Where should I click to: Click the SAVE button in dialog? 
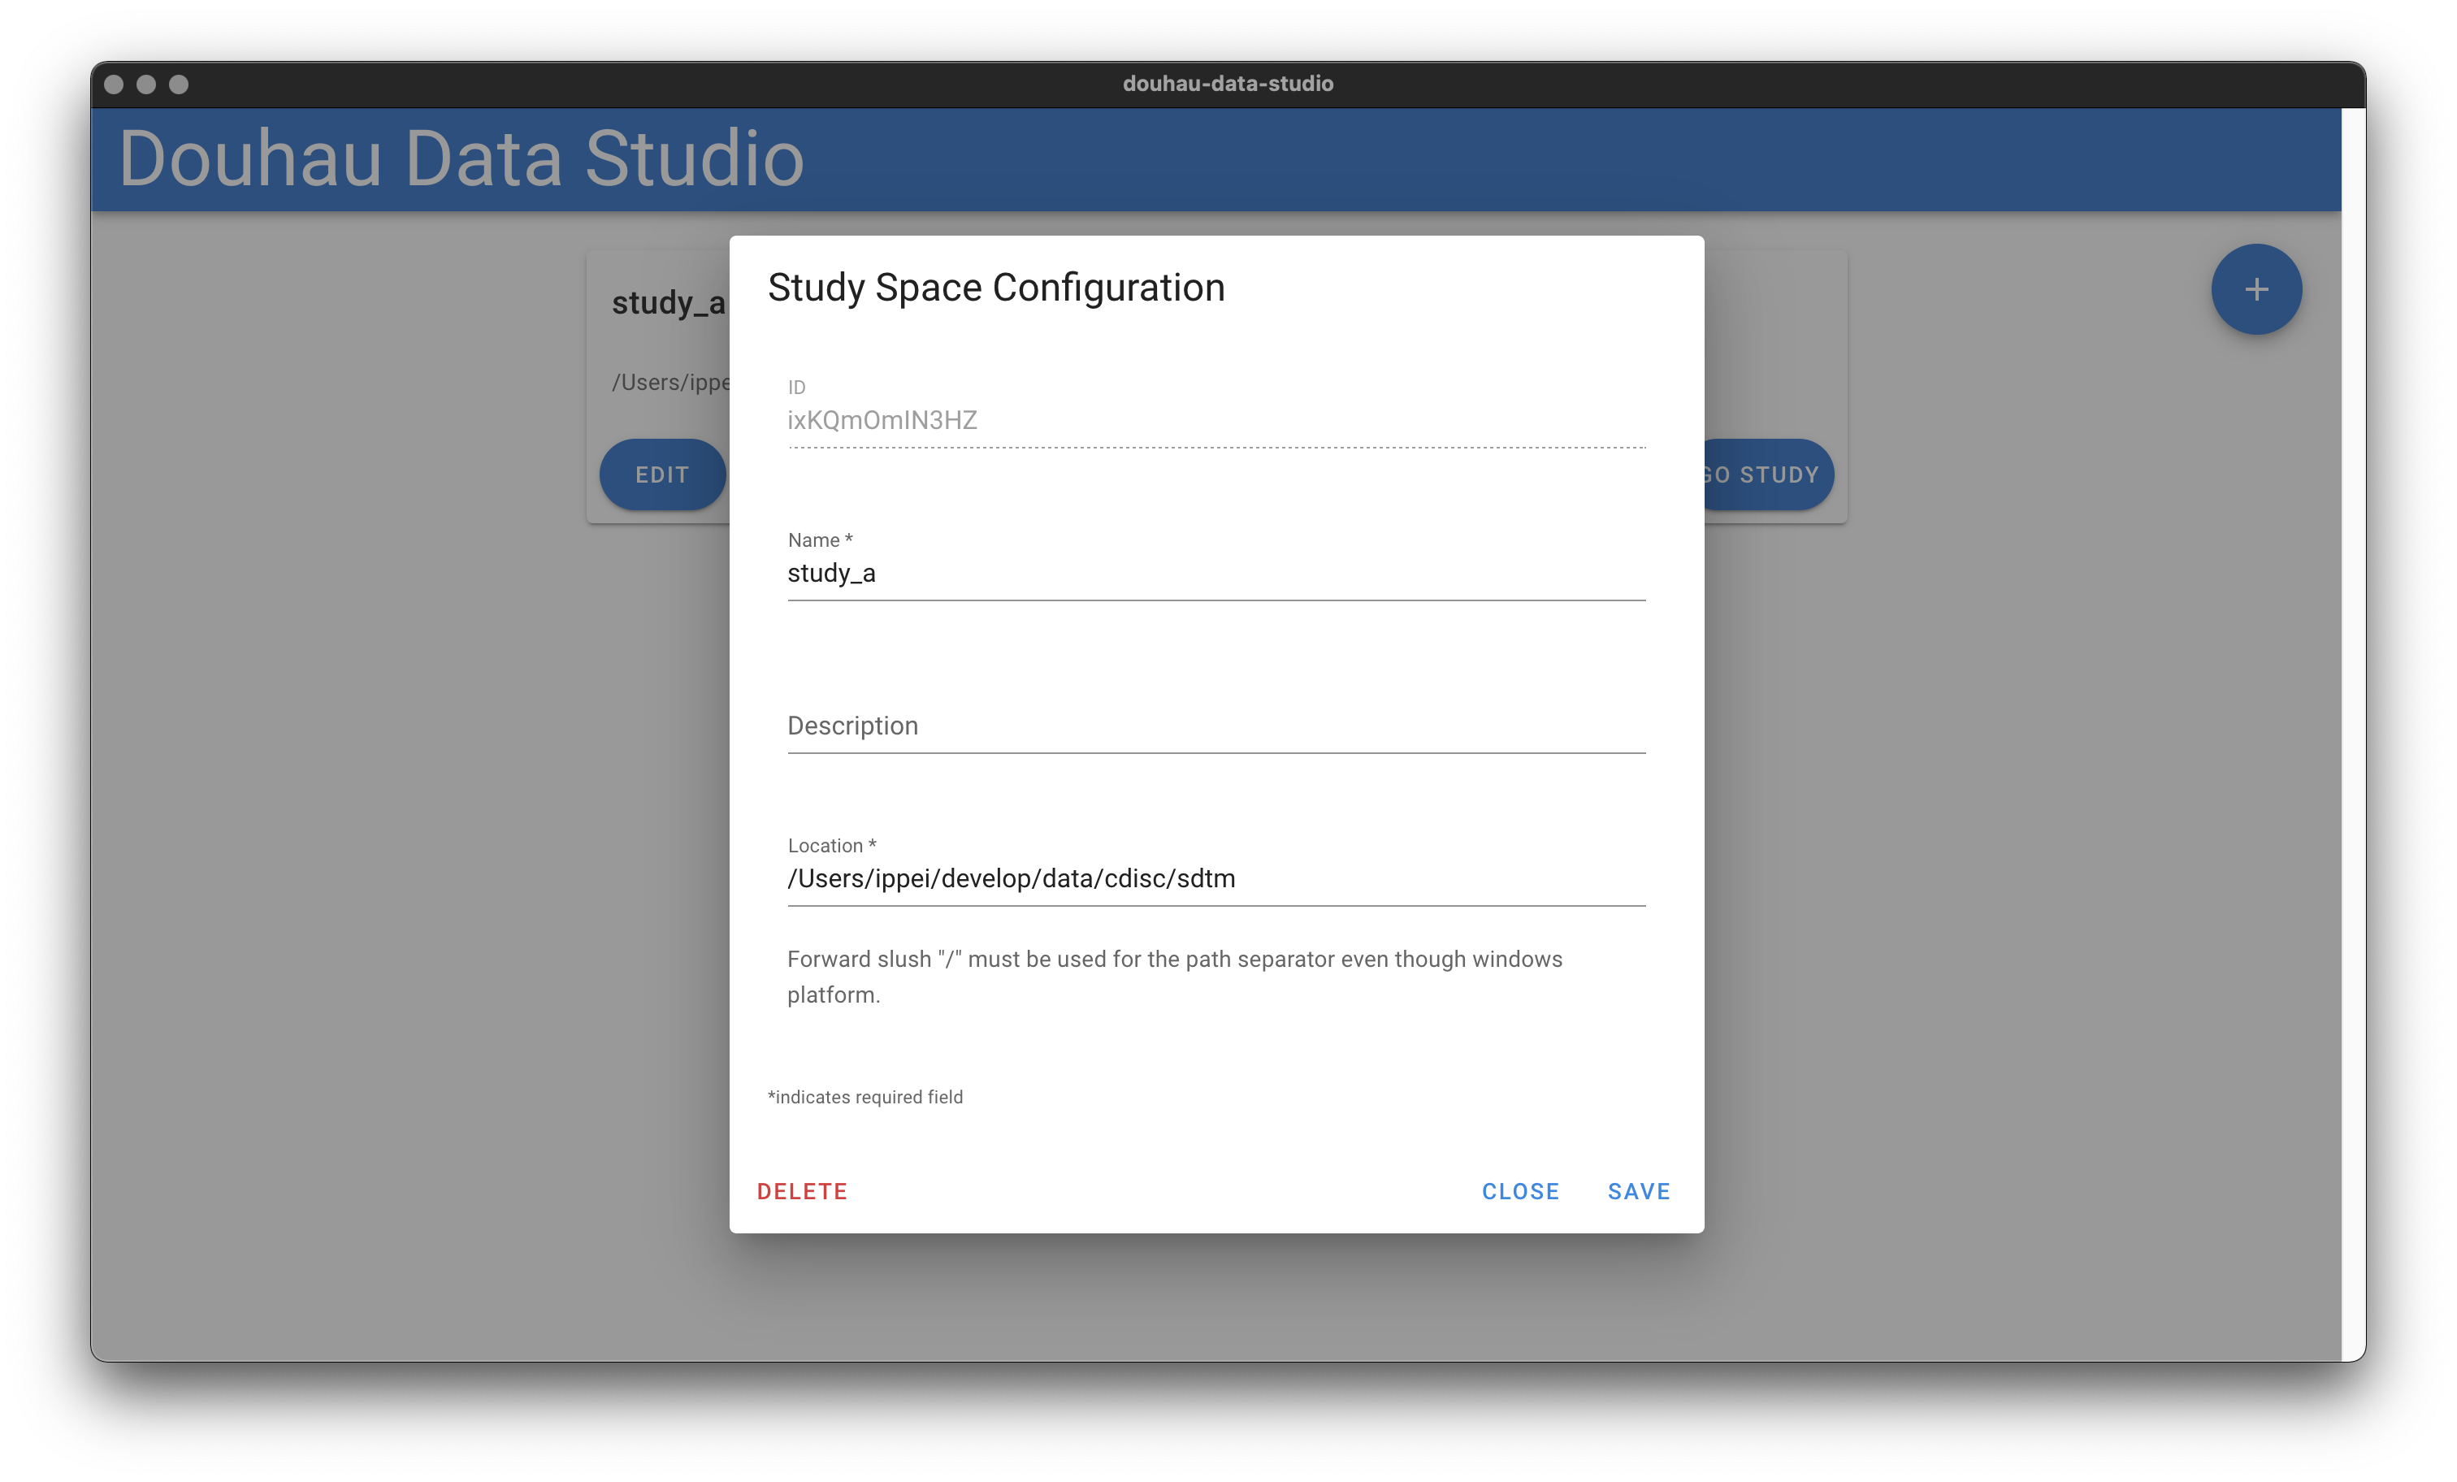pos(1639,1190)
